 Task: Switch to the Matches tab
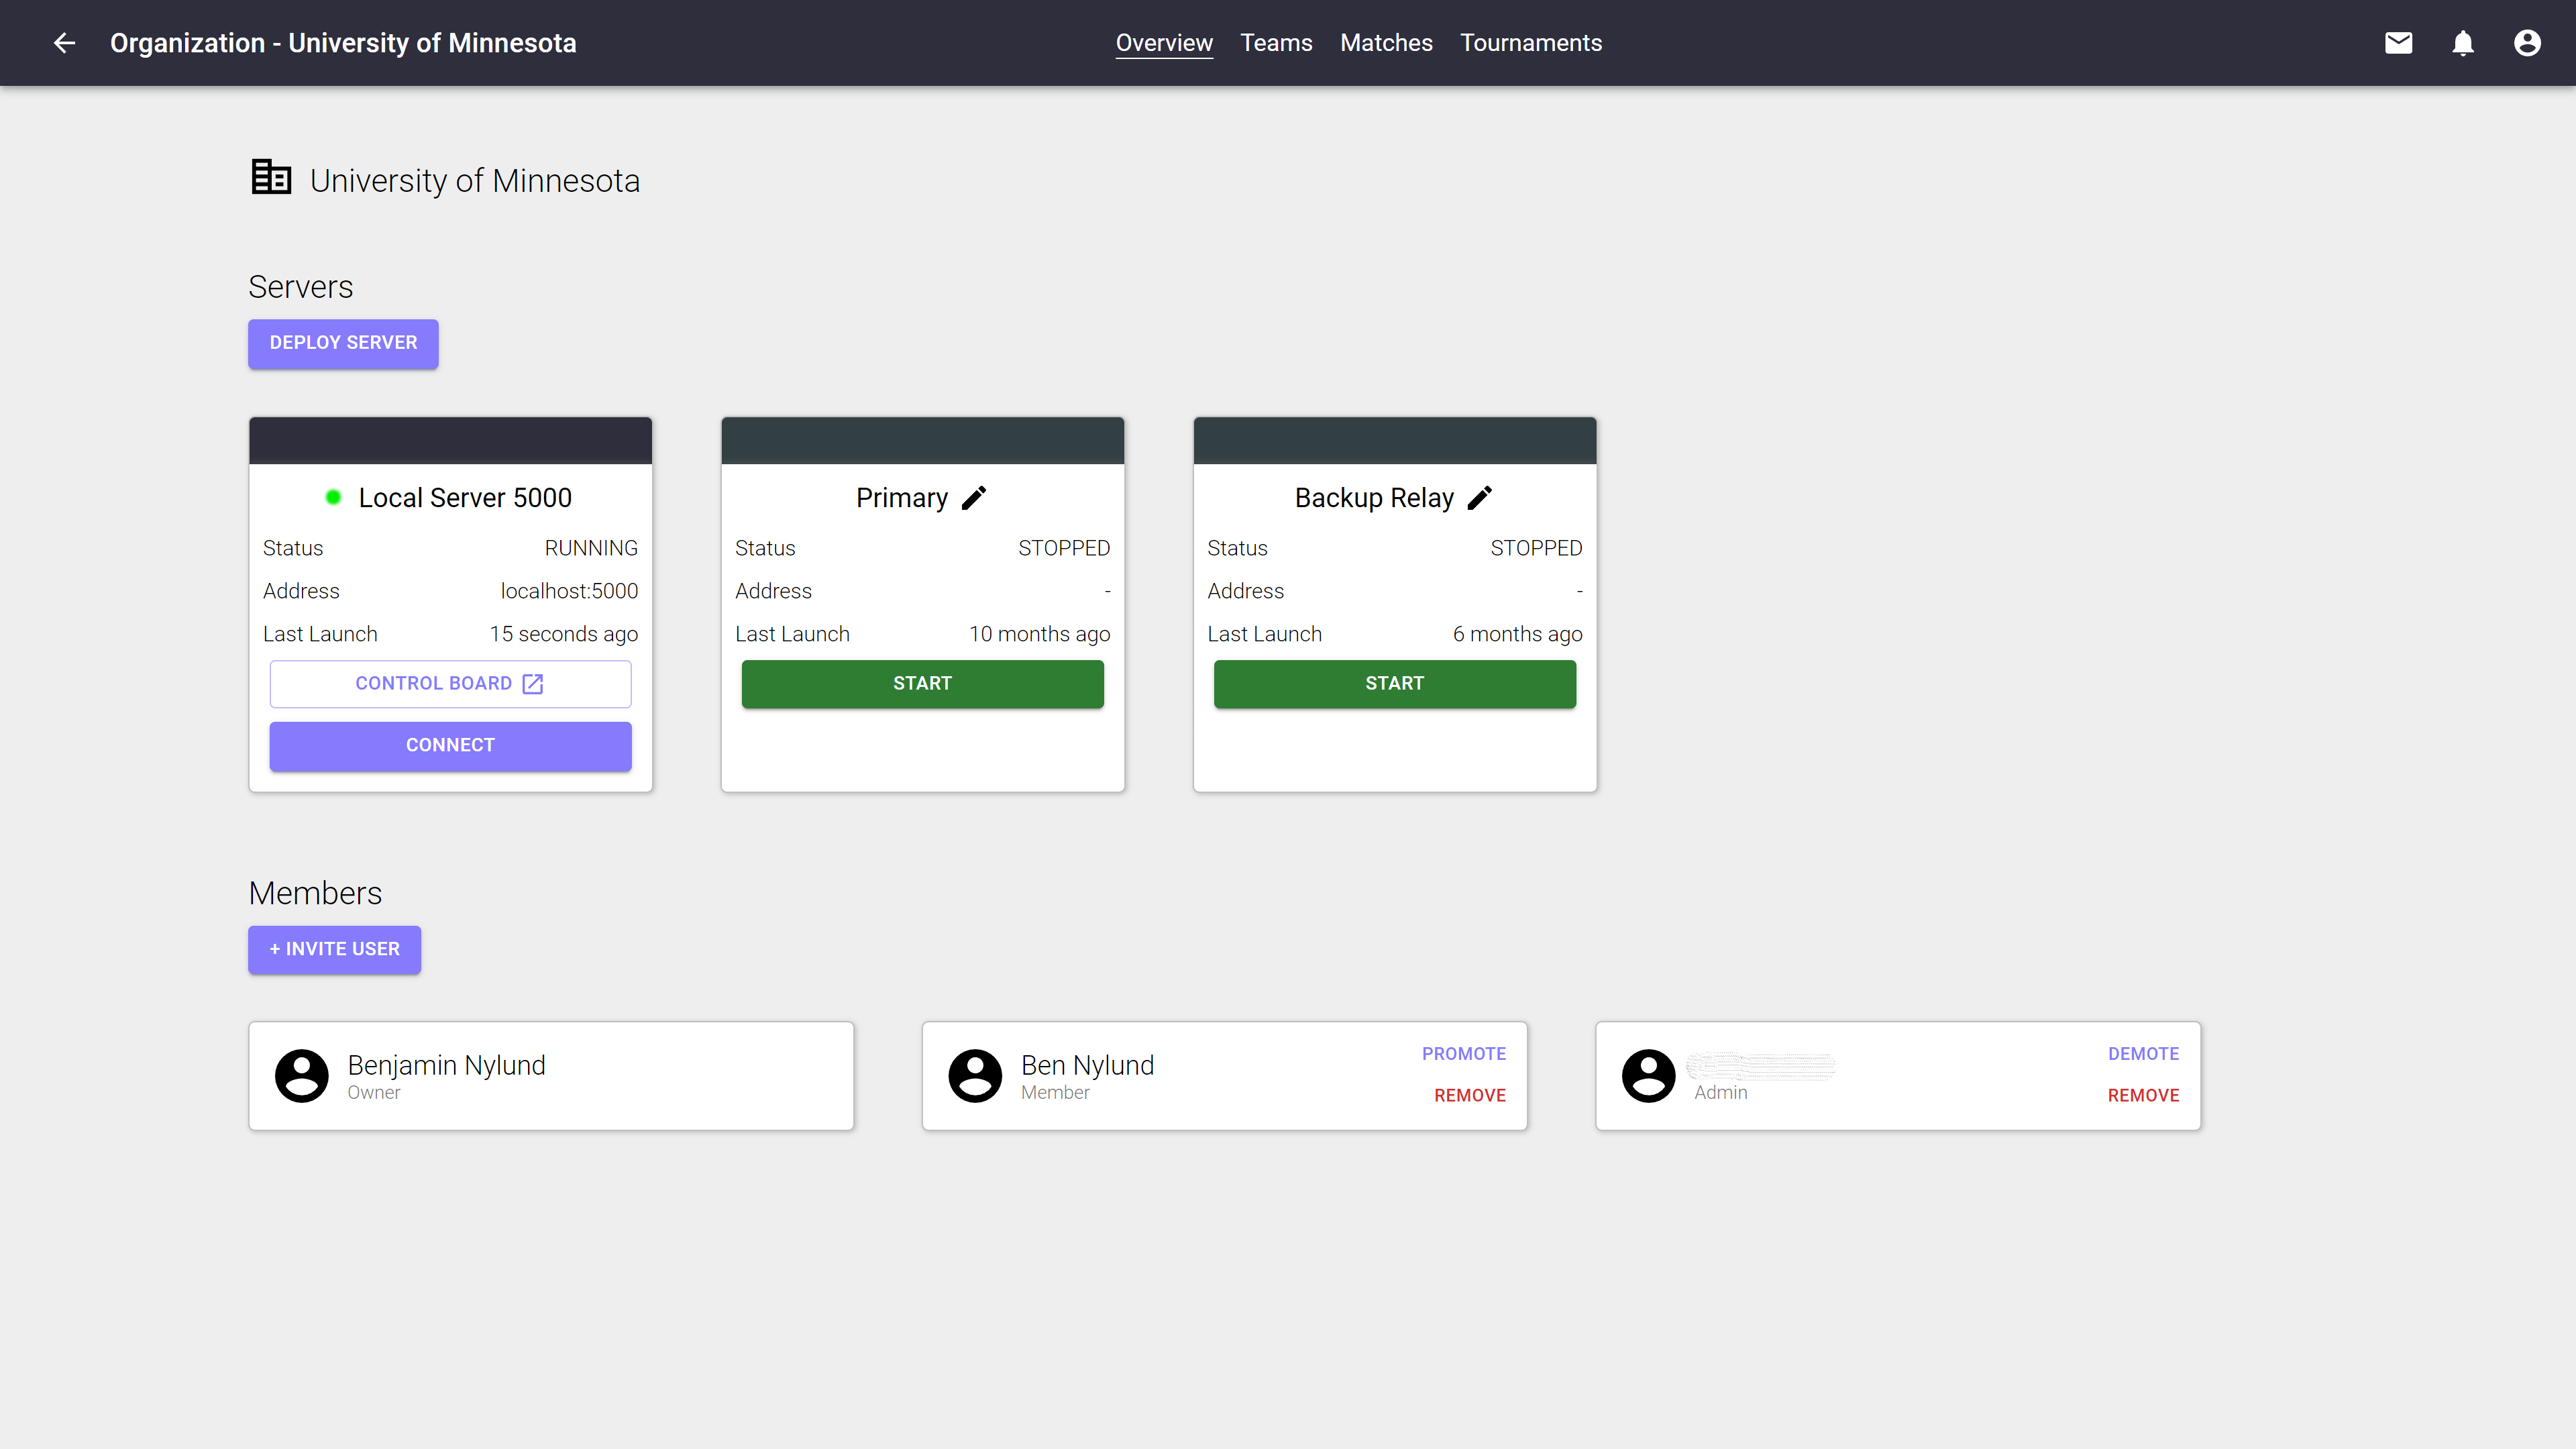pos(1386,43)
